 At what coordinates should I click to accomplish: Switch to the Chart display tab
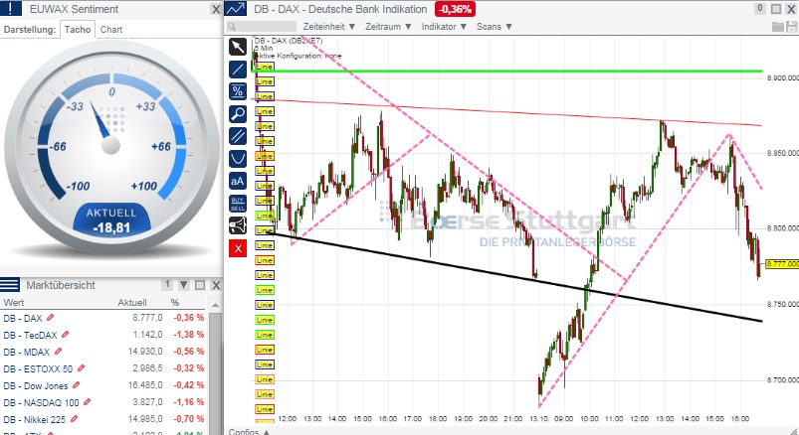(x=111, y=30)
